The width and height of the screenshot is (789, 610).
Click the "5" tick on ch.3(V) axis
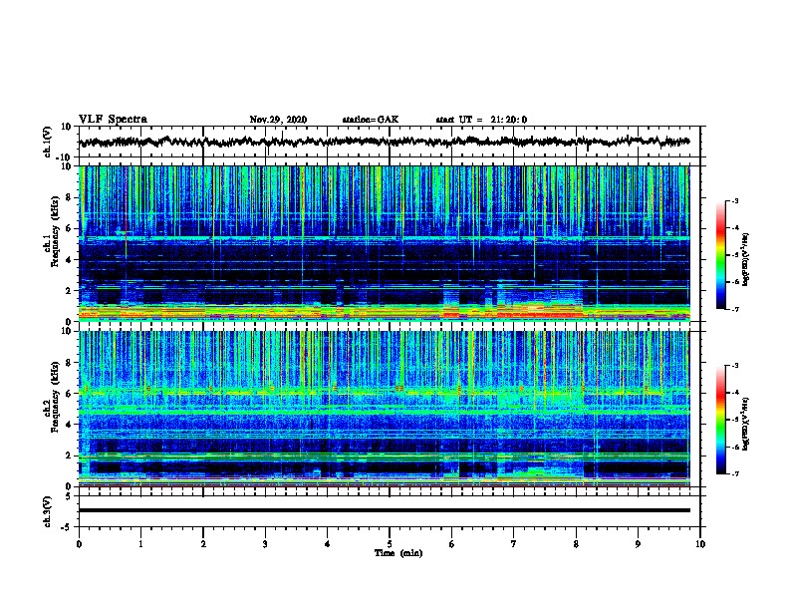pyautogui.click(x=69, y=496)
